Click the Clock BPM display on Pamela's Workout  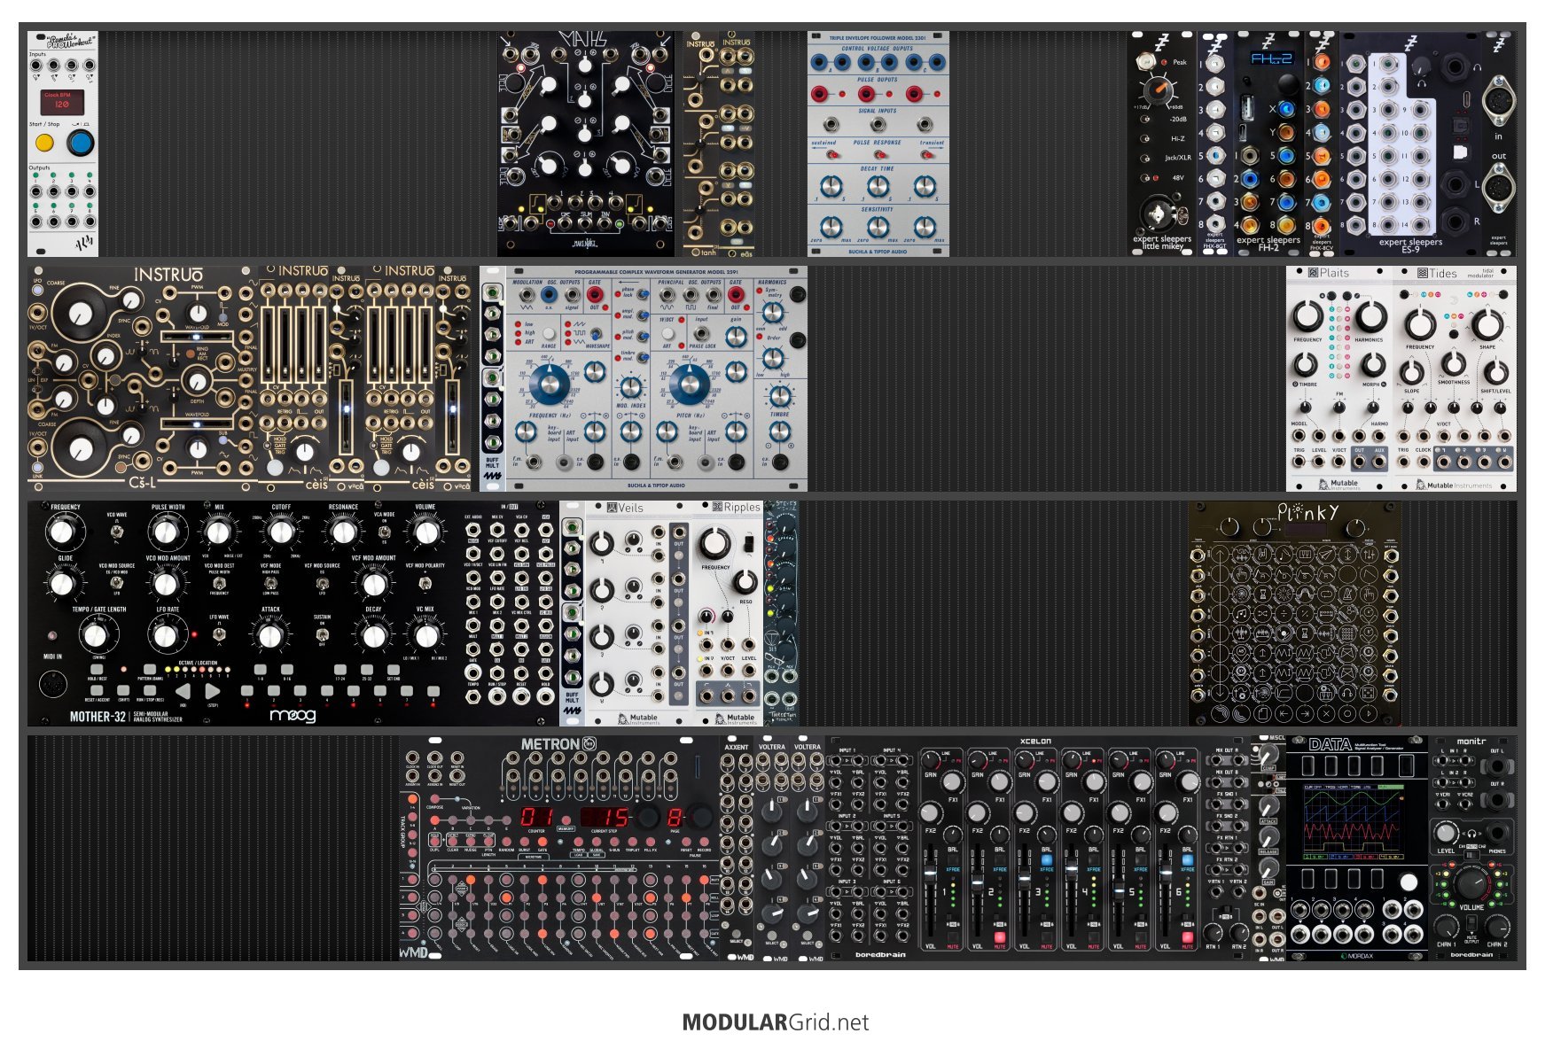coord(62,101)
